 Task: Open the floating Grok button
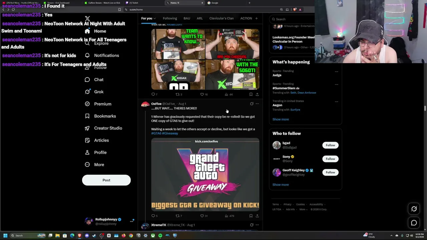(x=414, y=209)
